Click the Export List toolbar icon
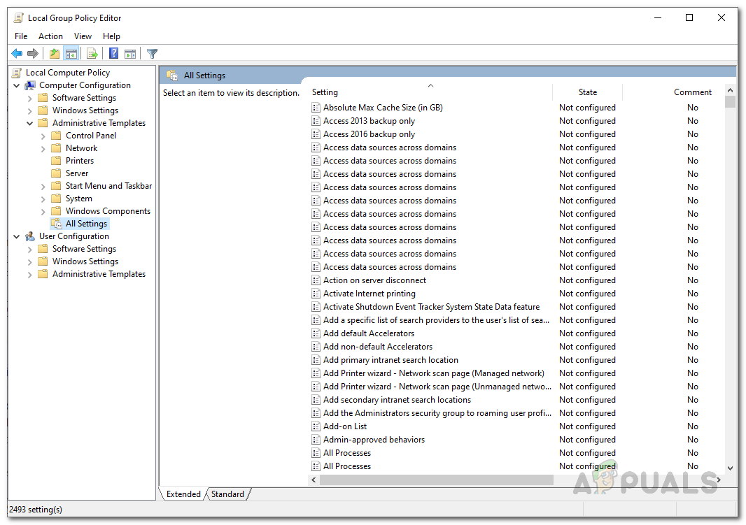 point(92,54)
